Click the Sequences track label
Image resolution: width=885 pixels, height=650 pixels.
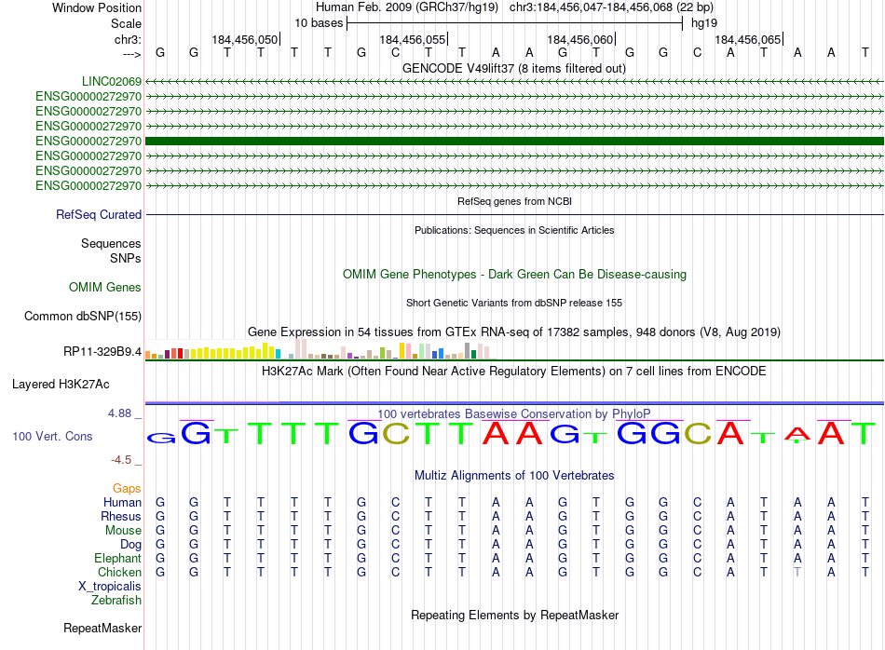(111, 244)
